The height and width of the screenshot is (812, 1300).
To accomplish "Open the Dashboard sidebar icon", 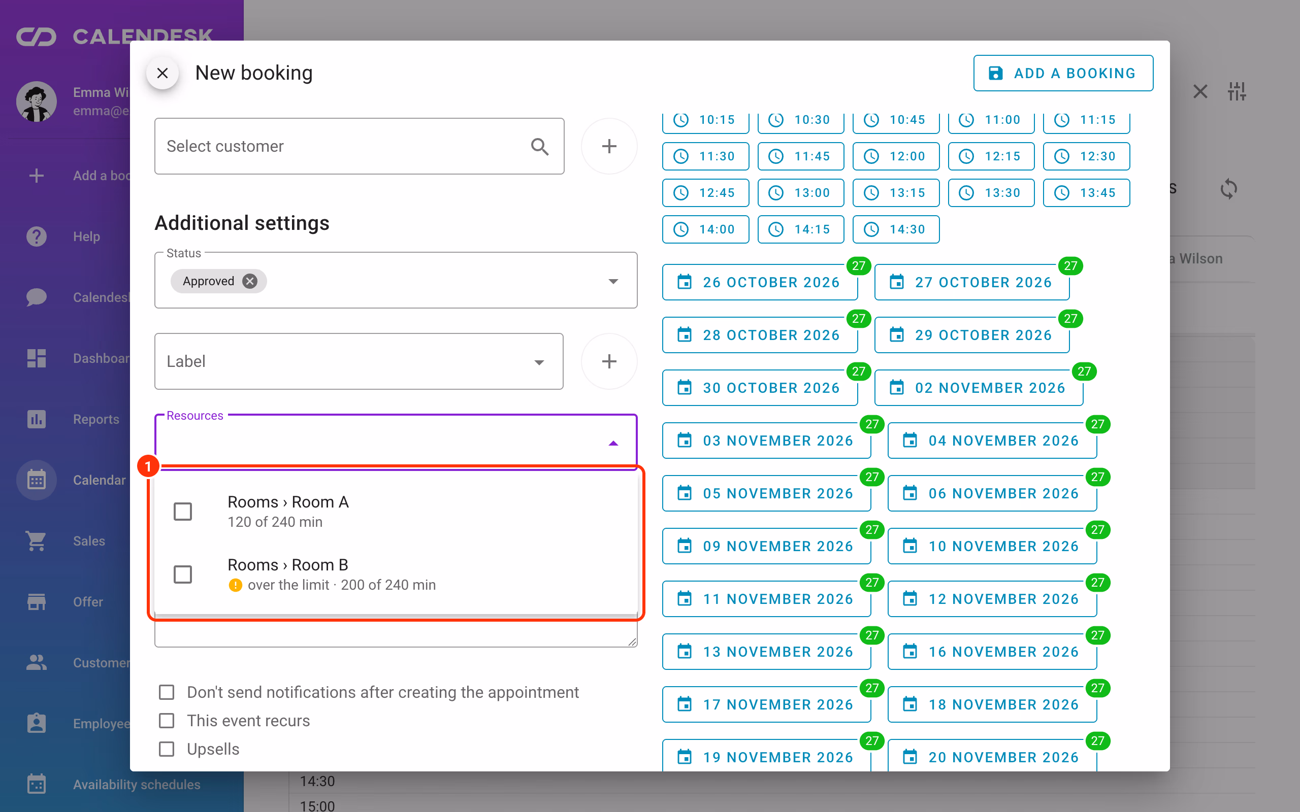I will click(x=37, y=358).
